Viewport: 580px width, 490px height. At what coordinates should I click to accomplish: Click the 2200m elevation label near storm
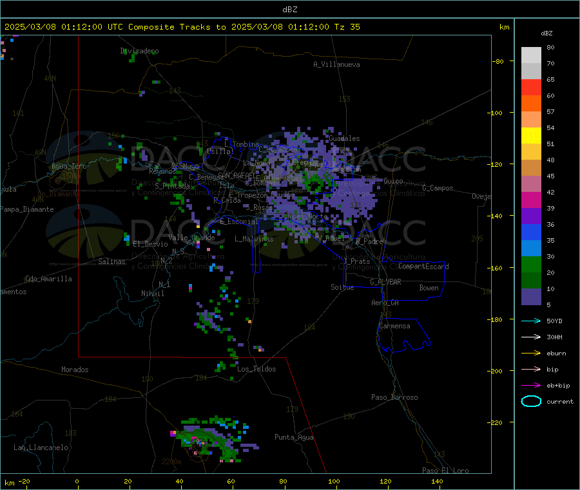click(x=171, y=462)
